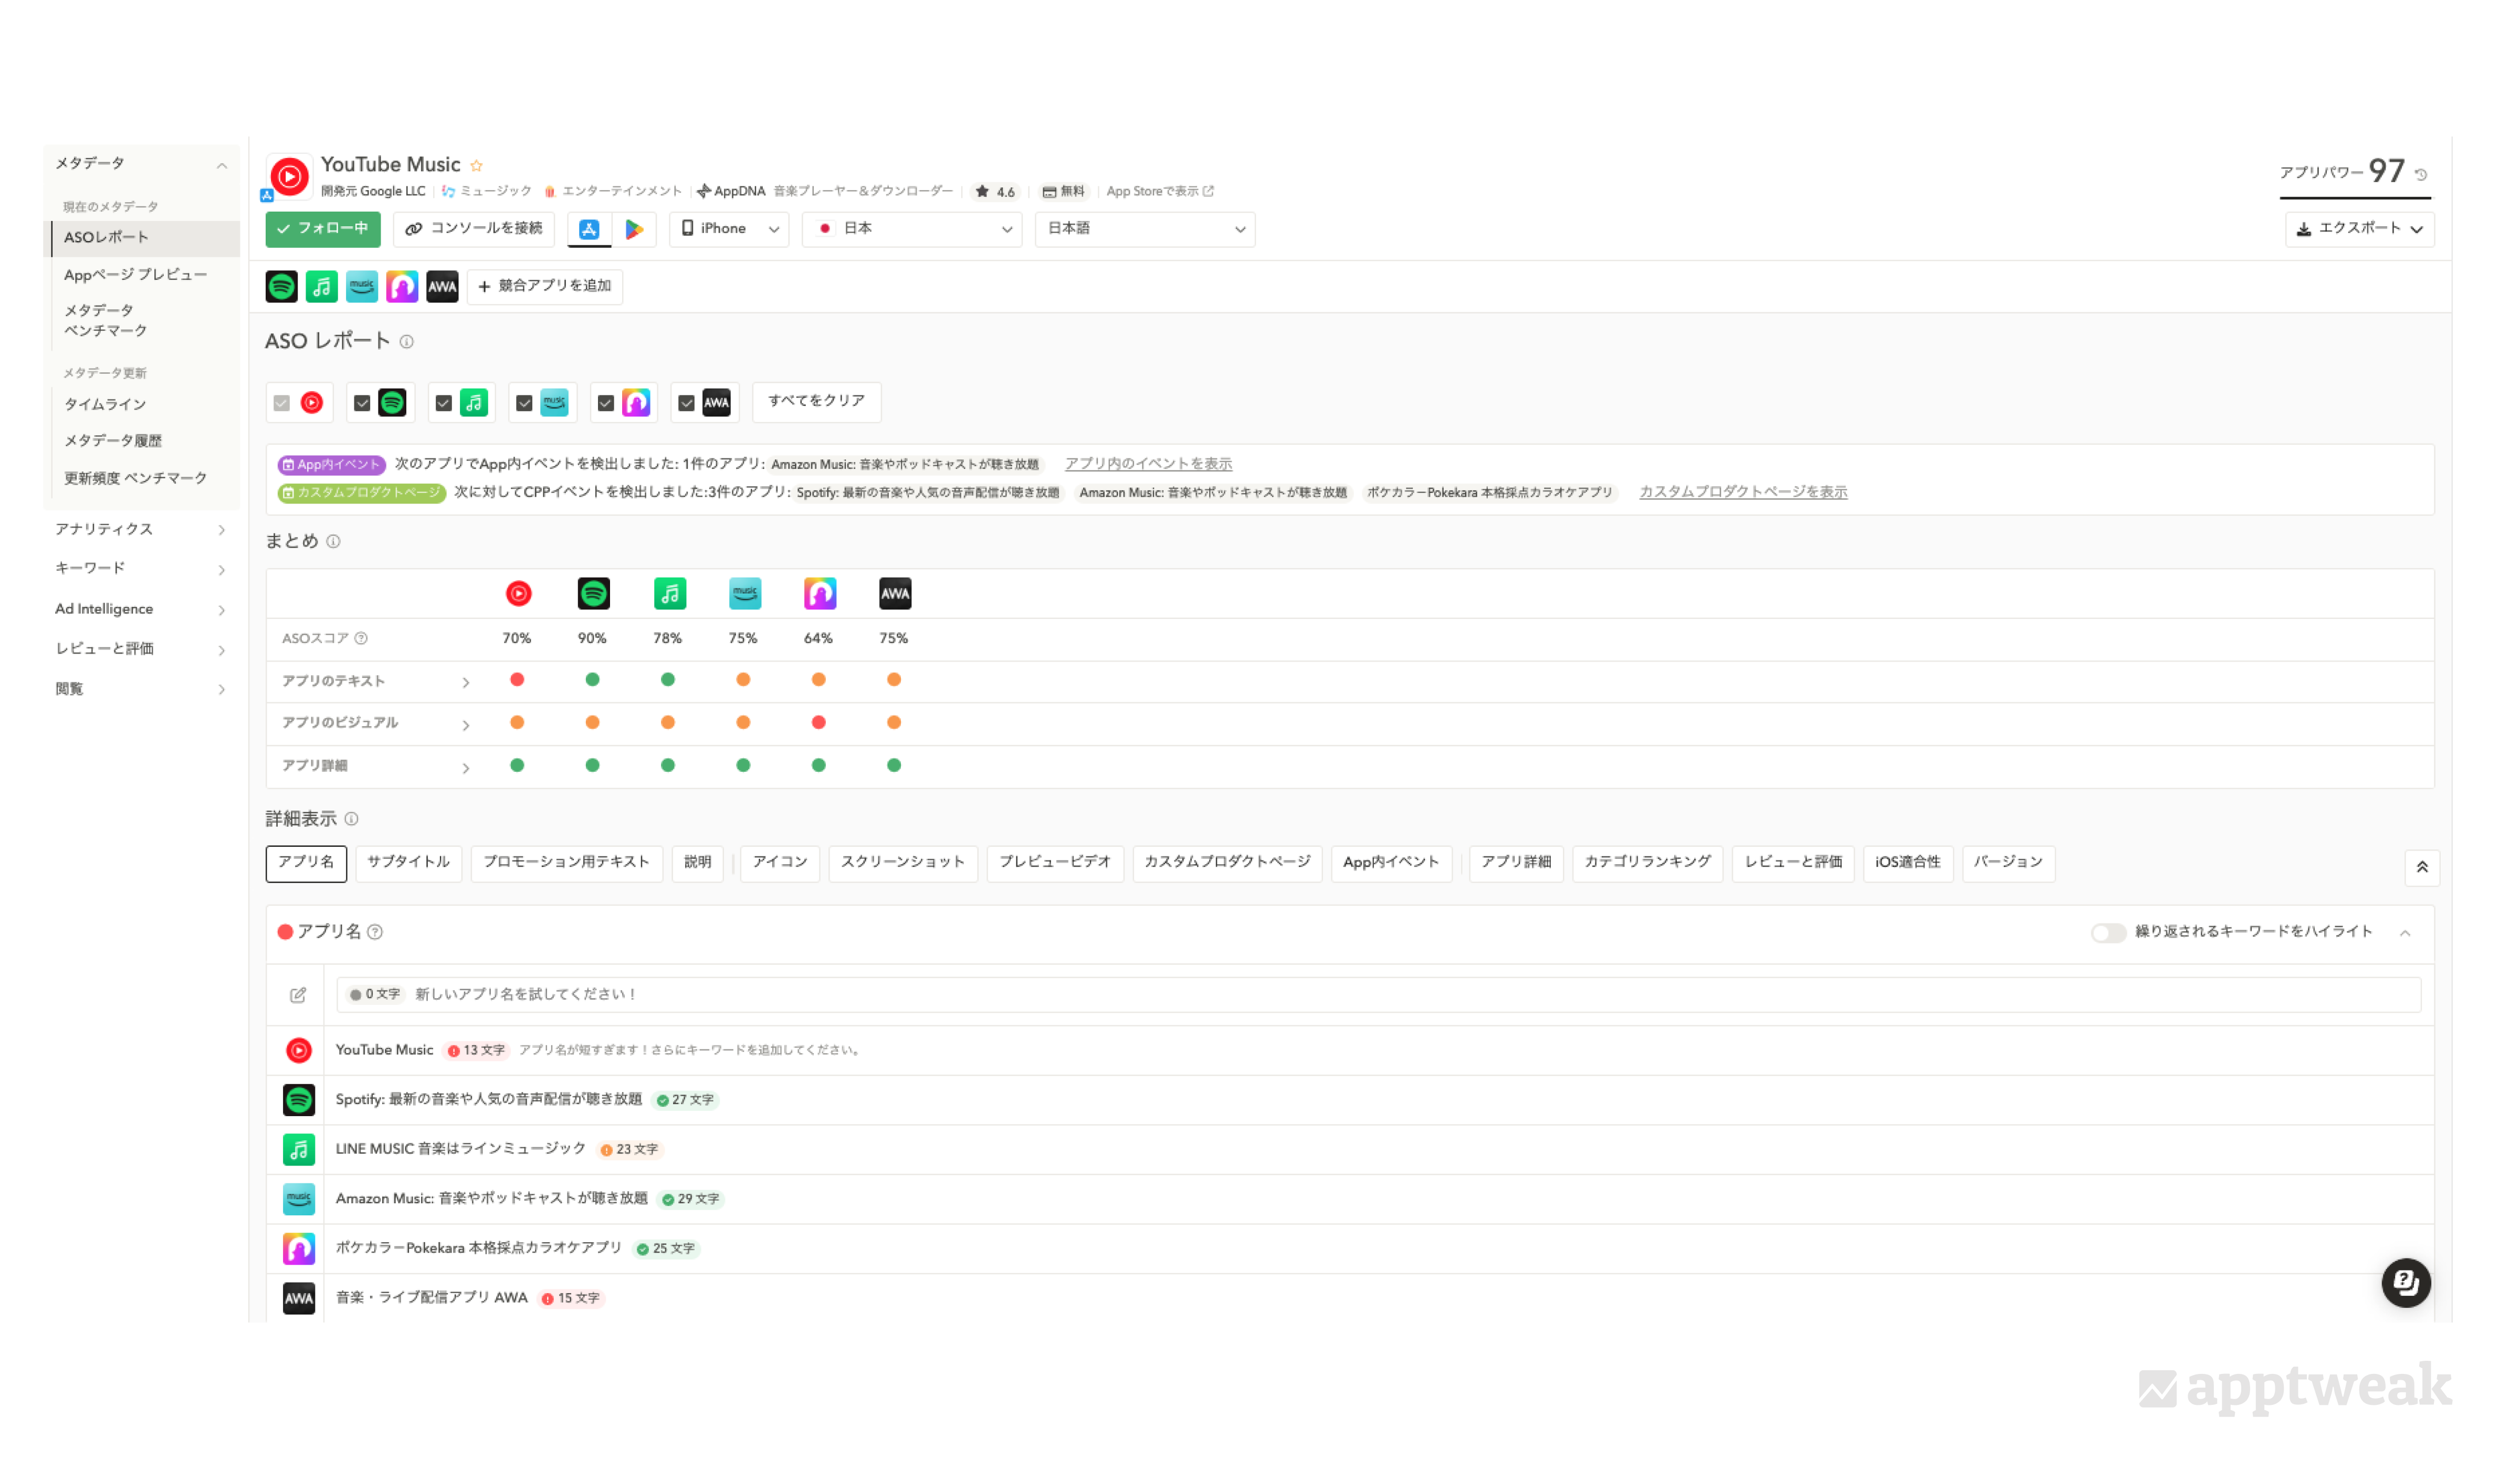Image resolution: width=2520 pixels, height=1470 pixels.
Task: Click the Amazon Music icon in app name list
Action: 298,1199
